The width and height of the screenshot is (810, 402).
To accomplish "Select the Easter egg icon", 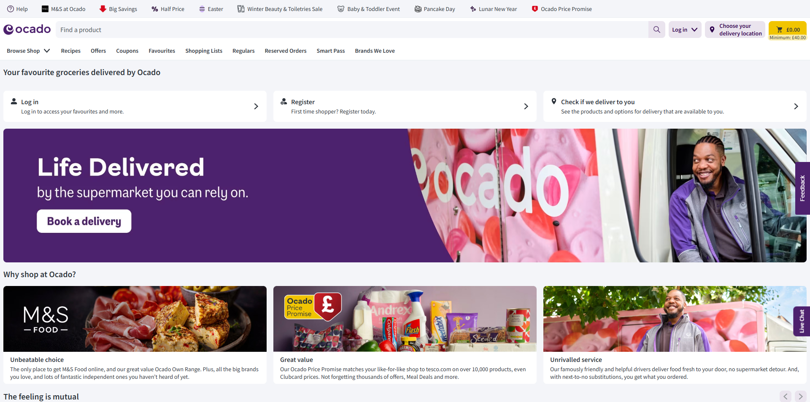I will click(x=202, y=8).
